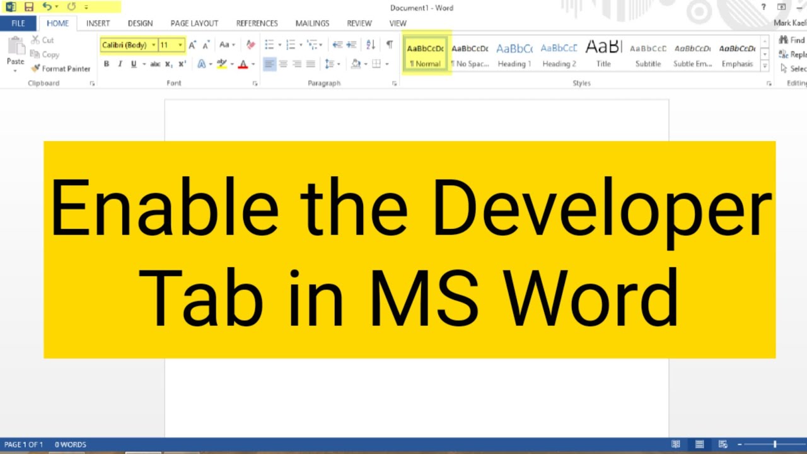
Task: Click Find in the Editing group
Action: [793, 40]
